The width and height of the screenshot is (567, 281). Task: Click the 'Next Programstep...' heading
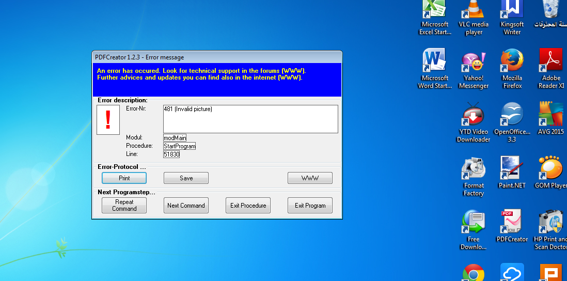(x=127, y=192)
